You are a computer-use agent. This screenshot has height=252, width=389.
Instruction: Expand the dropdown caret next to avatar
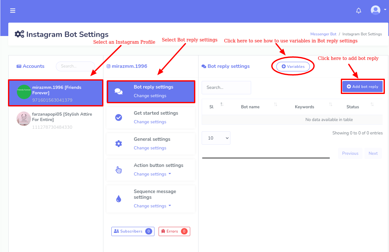(x=385, y=10)
